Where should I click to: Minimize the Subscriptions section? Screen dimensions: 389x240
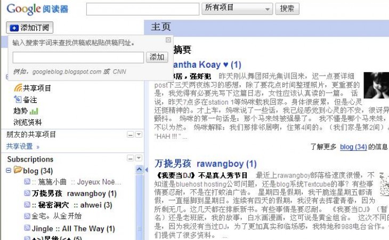pos(131,158)
